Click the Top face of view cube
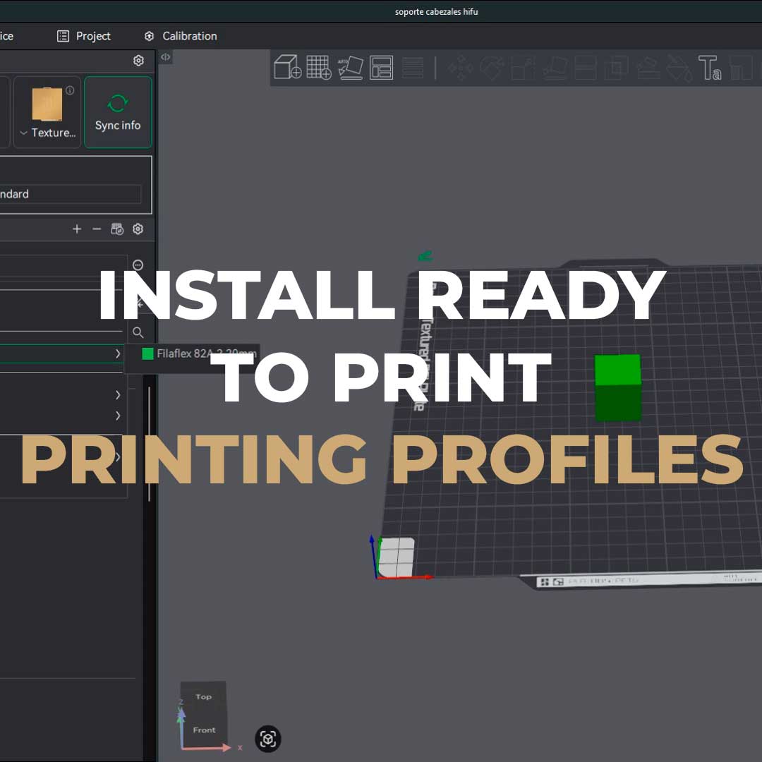762x762 pixels. [203, 697]
